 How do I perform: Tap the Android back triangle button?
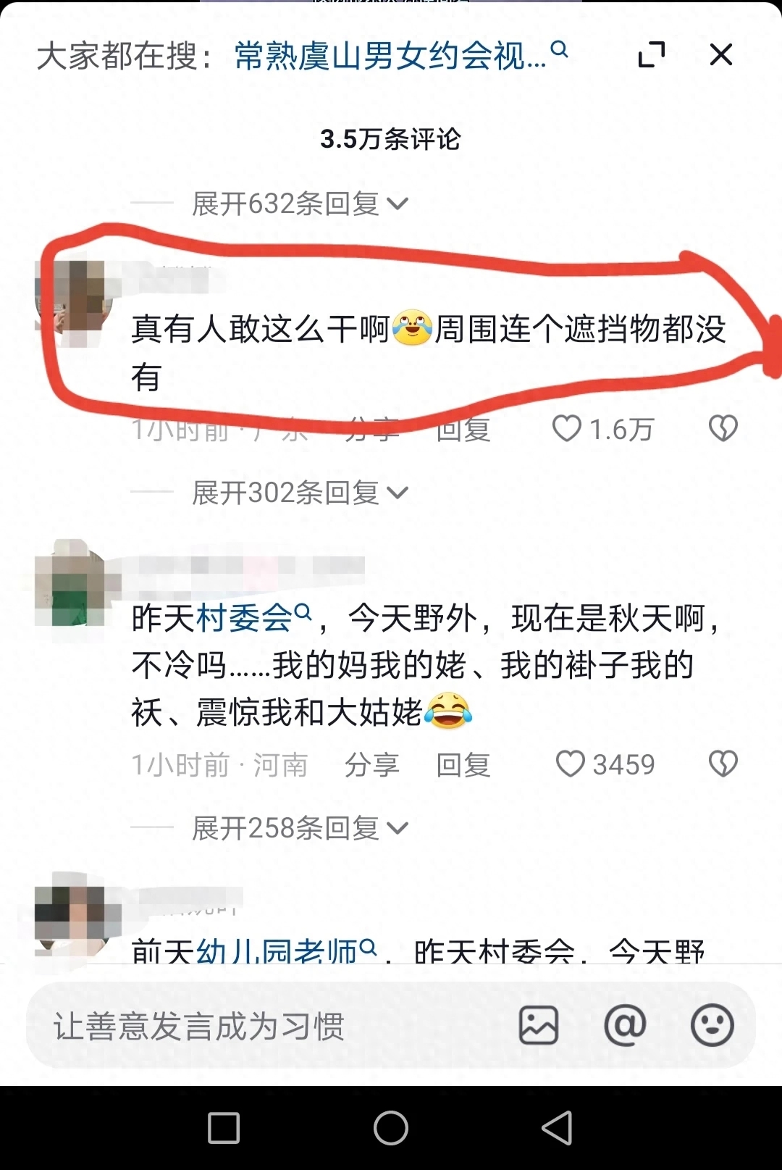tap(558, 1128)
